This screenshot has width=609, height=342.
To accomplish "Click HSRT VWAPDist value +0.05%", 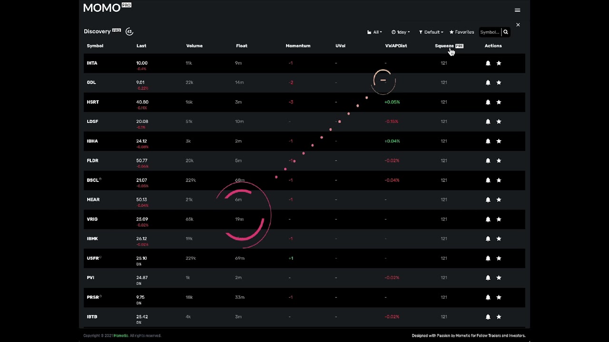I will tap(392, 102).
